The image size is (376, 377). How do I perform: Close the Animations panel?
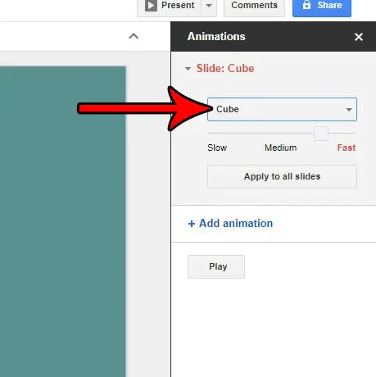pos(359,37)
